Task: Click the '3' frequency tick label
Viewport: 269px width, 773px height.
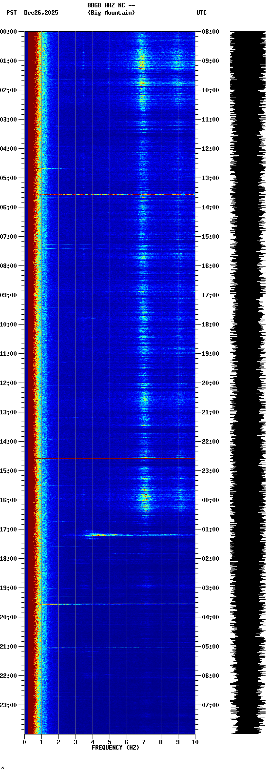Action: tap(76, 742)
